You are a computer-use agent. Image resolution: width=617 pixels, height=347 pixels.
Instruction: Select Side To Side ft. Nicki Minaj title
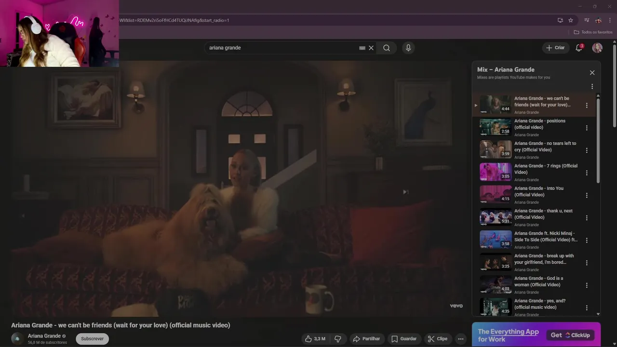pyautogui.click(x=546, y=237)
